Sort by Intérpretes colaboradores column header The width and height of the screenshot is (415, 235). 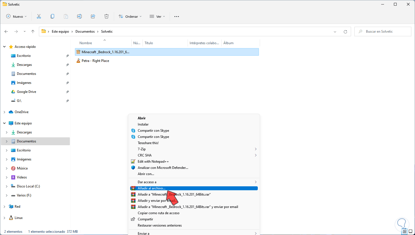pyautogui.click(x=205, y=43)
